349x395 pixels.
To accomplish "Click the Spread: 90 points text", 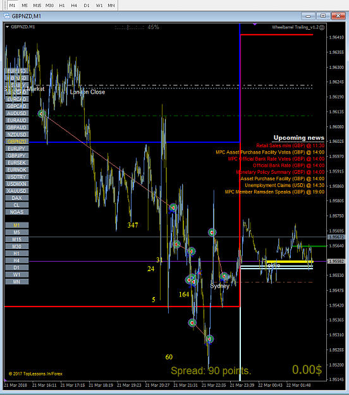I will click(211, 370).
